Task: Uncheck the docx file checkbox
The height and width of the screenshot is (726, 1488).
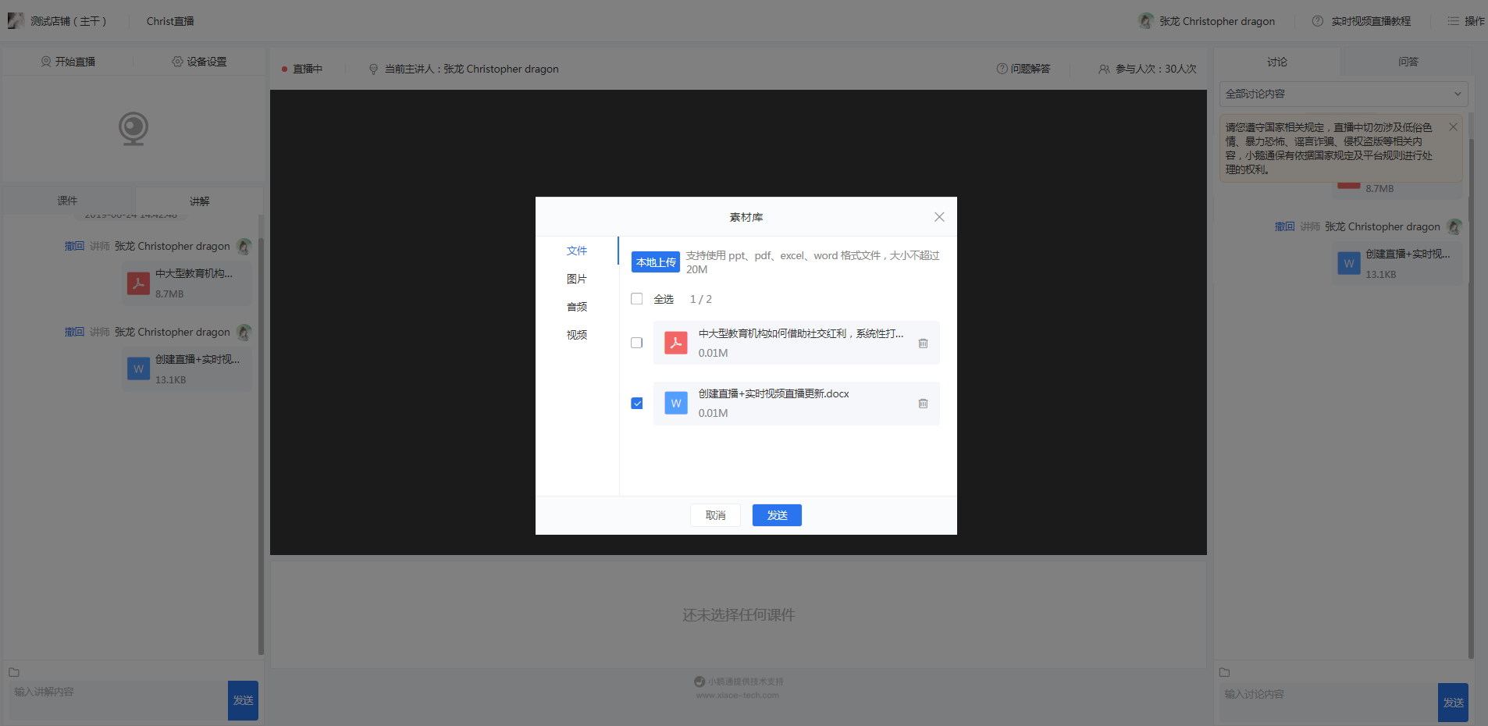Action: [637, 404]
